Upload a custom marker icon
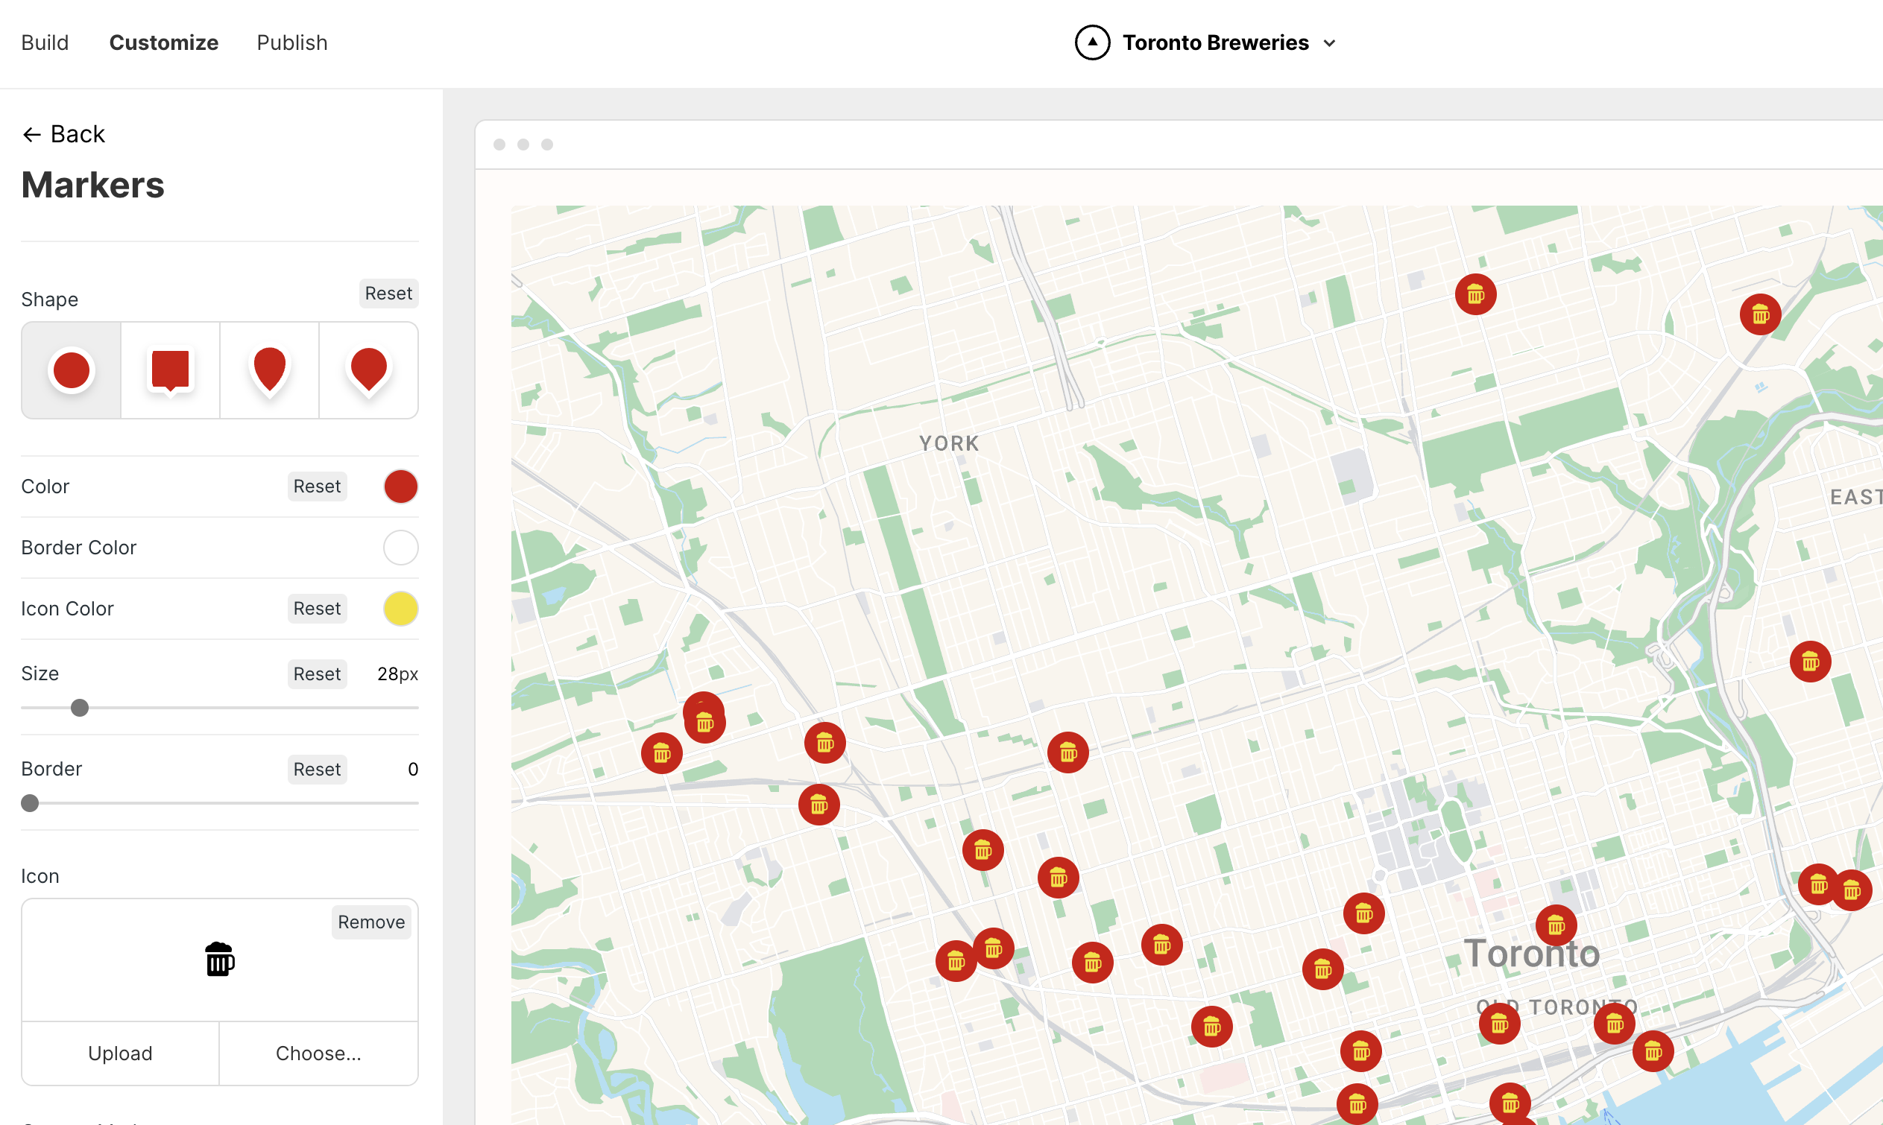Viewport: 1883px width, 1125px height. (x=121, y=1053)
